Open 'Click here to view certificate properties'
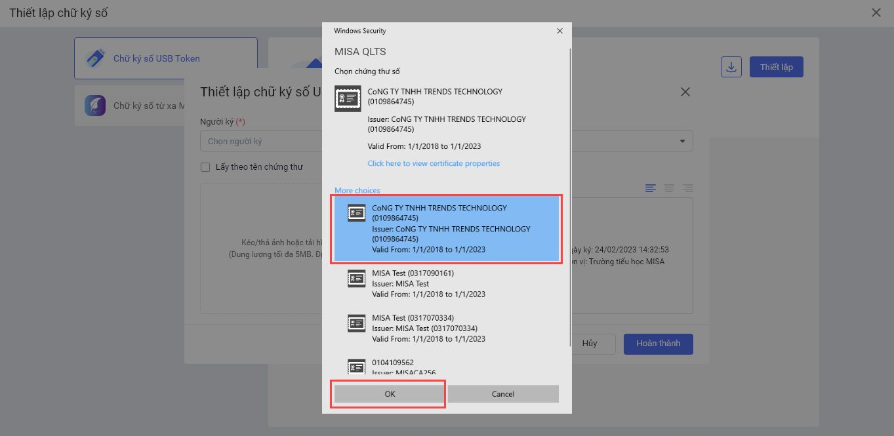 click(434, 163)
